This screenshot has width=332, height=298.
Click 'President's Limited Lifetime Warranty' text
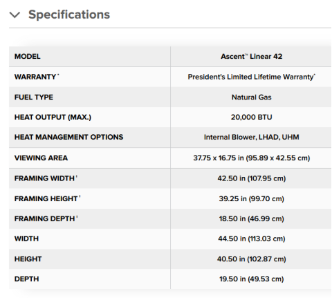251,77
